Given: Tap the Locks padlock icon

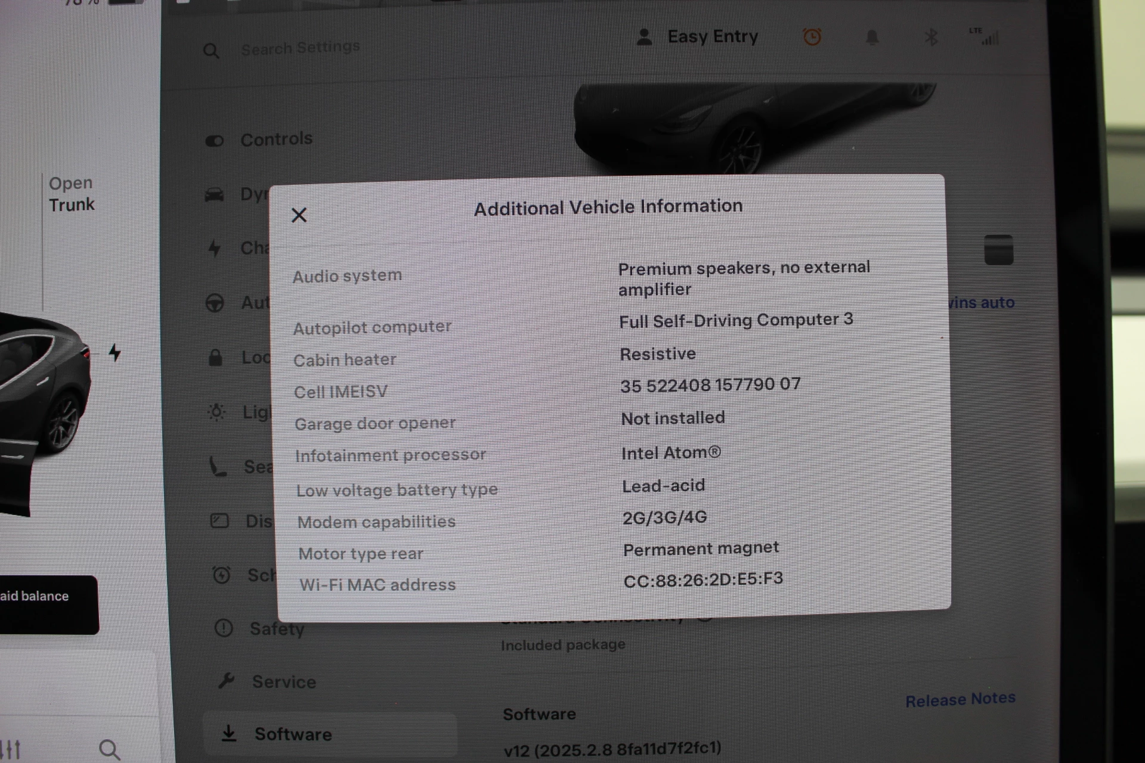Looking at the screenshot, I should (x=215, y=358).
